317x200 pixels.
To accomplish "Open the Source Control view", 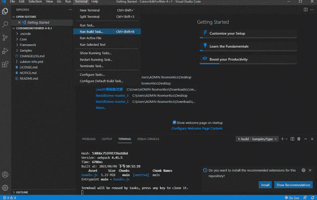I will point(5,37).
